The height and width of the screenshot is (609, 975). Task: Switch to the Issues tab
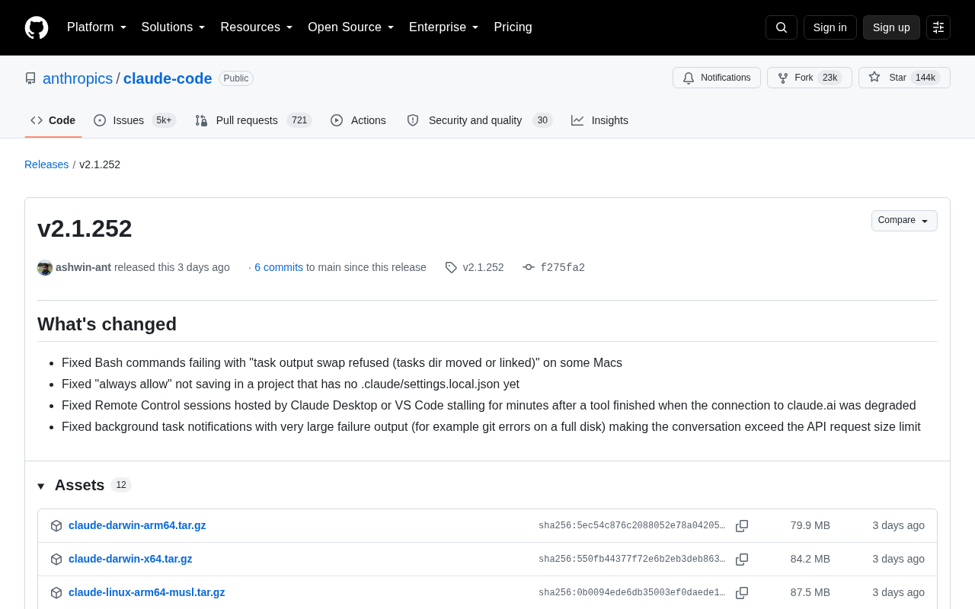[135, 120]
